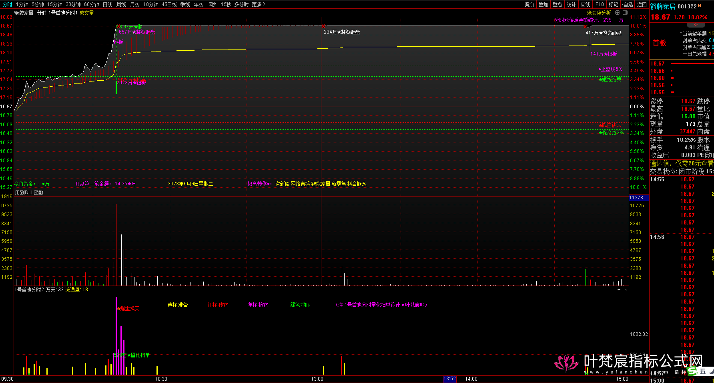Switch to 月线 monthly chart tab
The height and width of the screenshot is (383, 714).
[135, 4]
